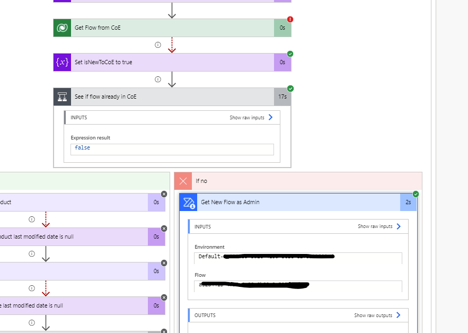
Task: Select the {x} variable icon on Set isNewToCoE
Action: click(x=61, y=62)
